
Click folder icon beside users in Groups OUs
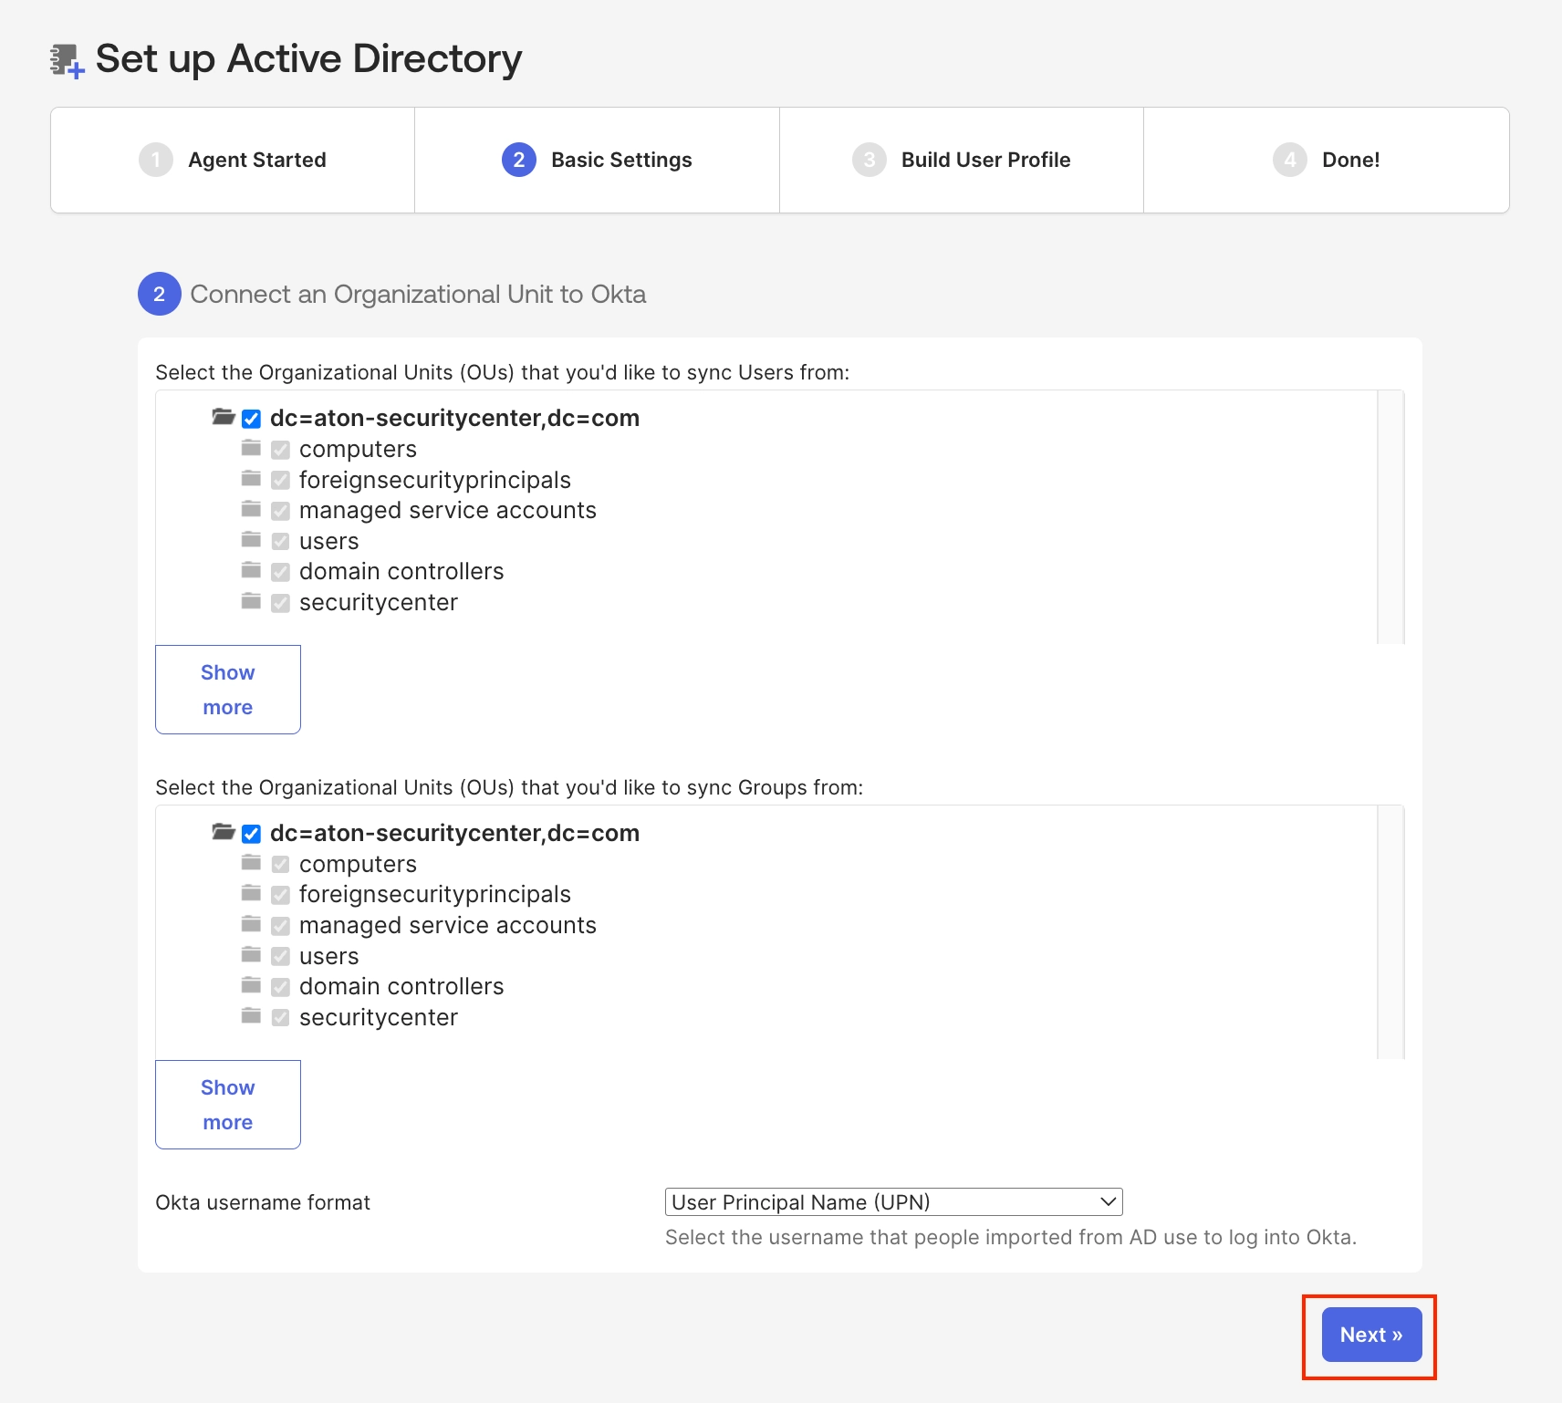pos(251,955)
